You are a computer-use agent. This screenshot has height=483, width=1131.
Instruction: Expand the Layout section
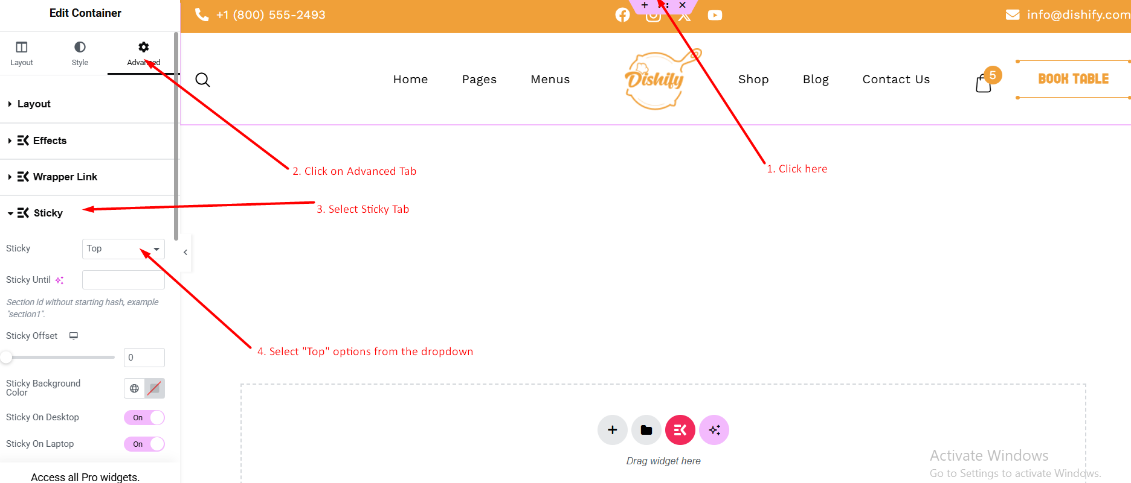pyautogui.click(x=89, y=104)
